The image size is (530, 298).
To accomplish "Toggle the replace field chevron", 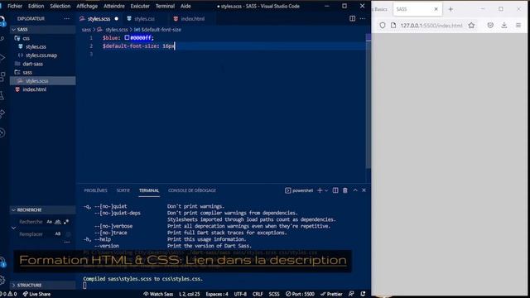I will [x=13, y=228].
